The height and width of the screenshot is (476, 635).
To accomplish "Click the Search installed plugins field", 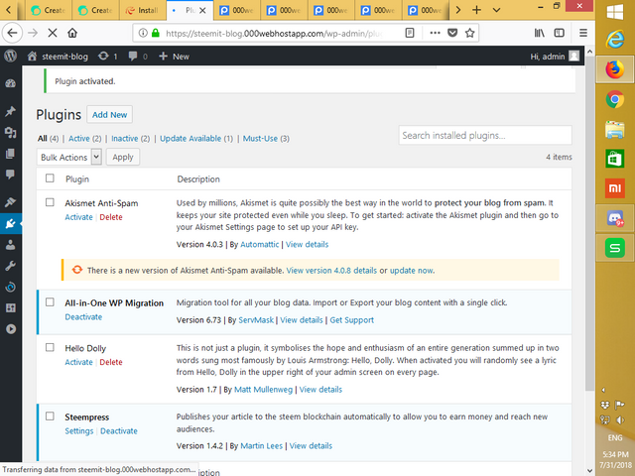I will coord(485,135).
